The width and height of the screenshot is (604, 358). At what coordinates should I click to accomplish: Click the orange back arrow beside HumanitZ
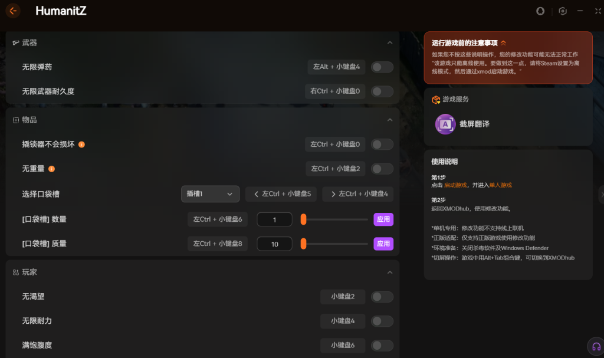[x=13, y=11]
